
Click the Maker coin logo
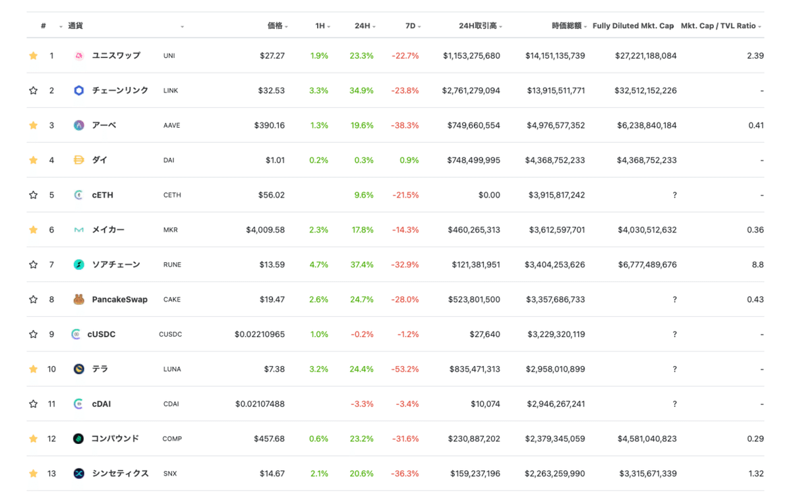[80, 229]
